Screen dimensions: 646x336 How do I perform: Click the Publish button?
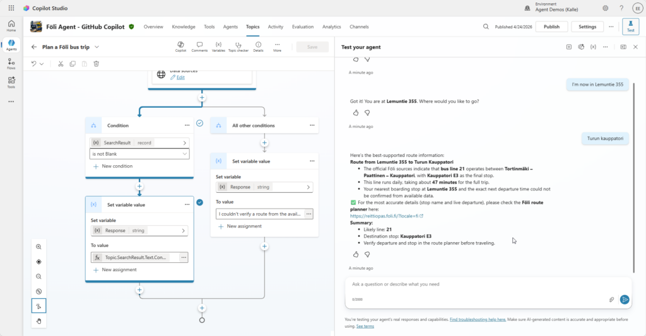point(551,26)
